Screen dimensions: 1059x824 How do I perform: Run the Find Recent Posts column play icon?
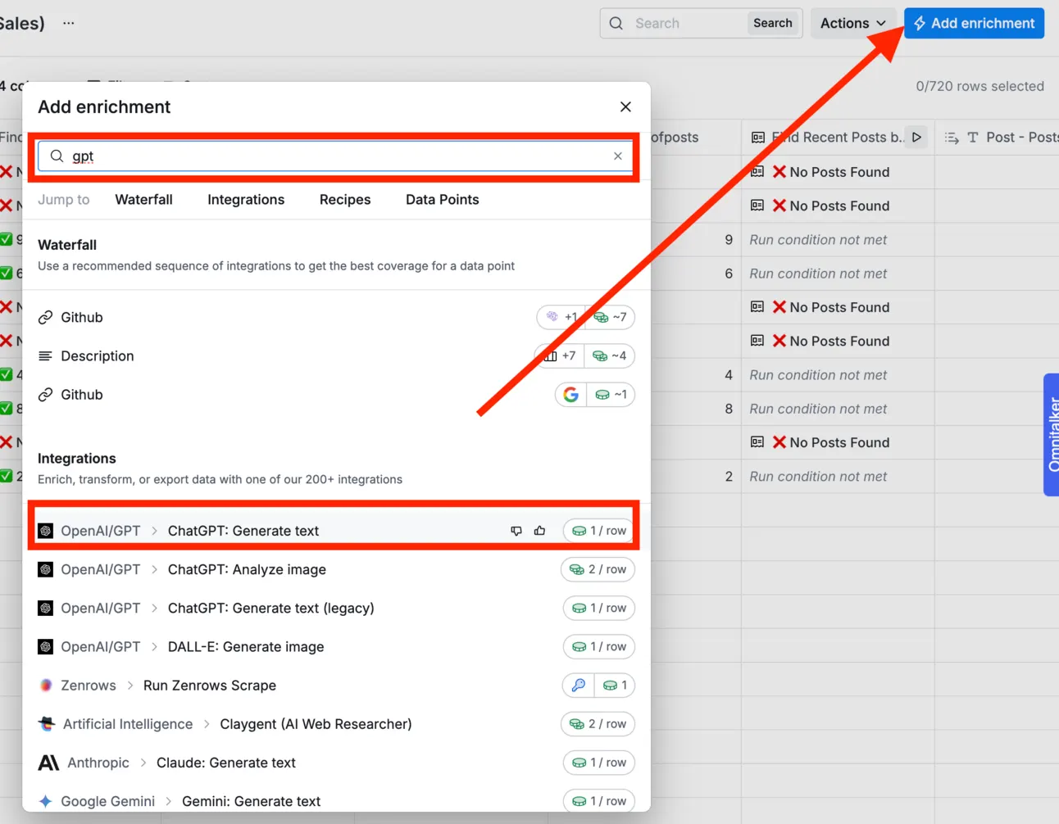(x=916, y=138)
